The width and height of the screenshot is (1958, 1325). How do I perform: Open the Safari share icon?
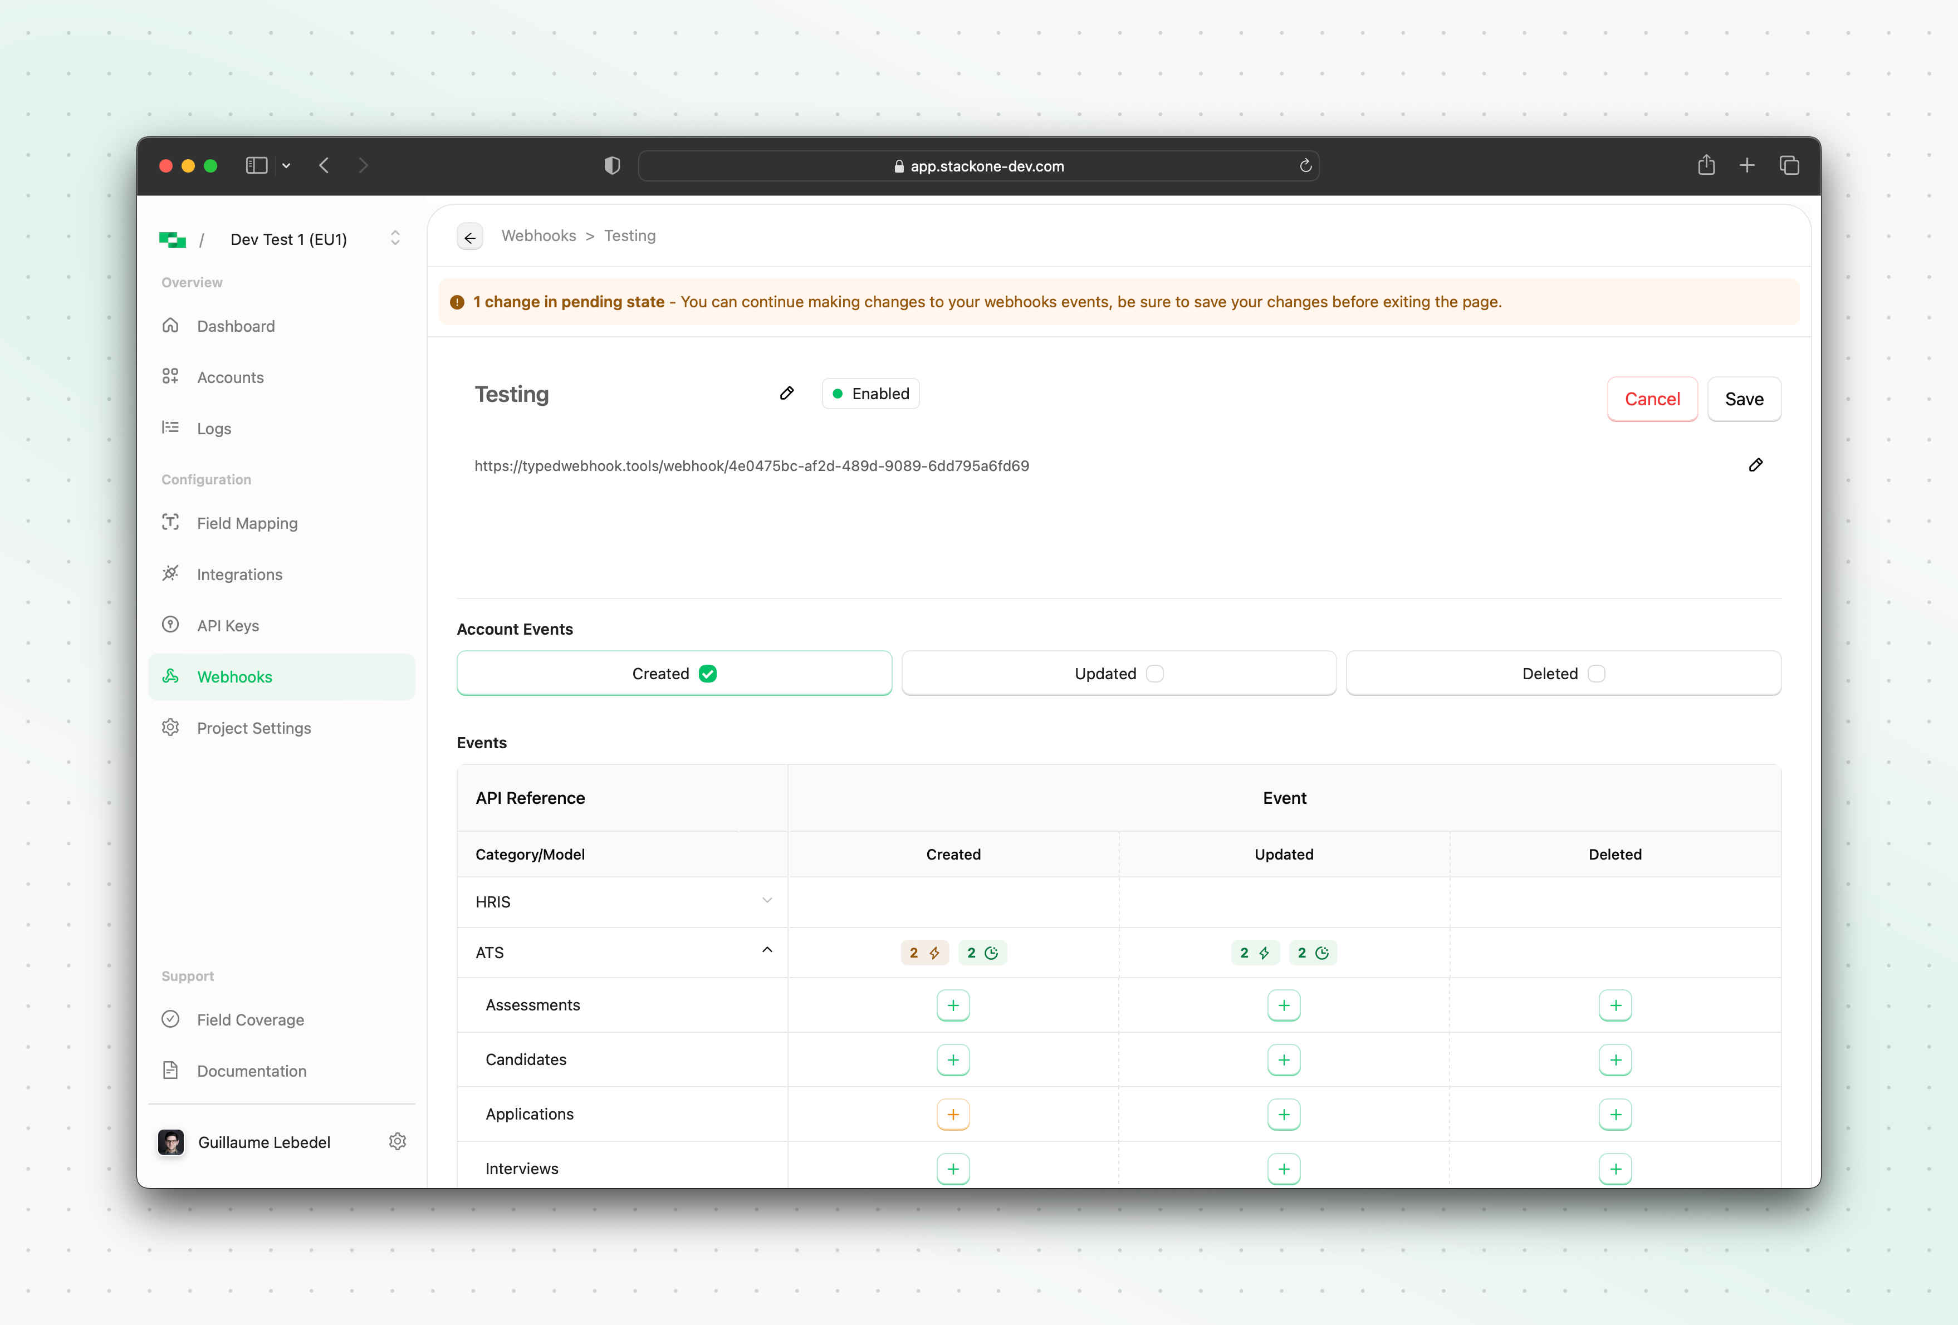[1706, 165]
